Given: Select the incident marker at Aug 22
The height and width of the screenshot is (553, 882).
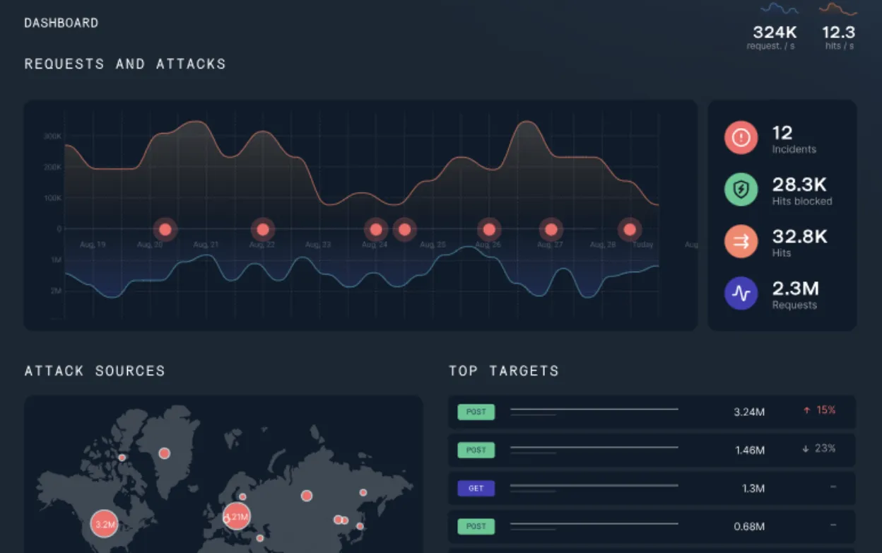Looking at the screenshot, I should point(263,229).
